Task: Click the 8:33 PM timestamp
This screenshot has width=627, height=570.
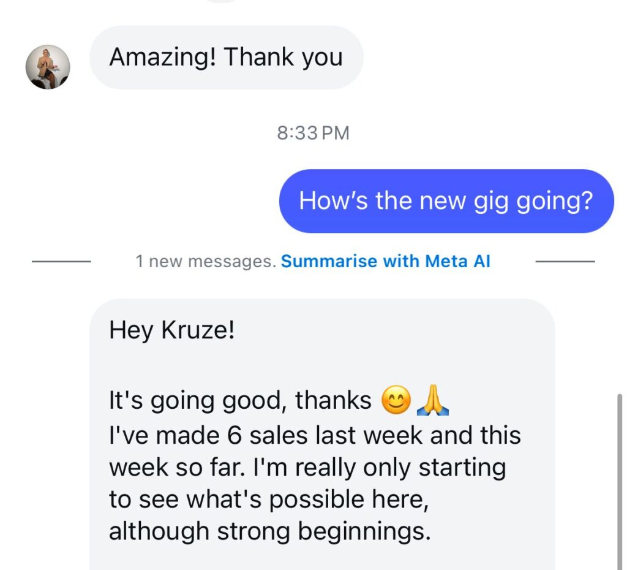Action: (313, 133)
